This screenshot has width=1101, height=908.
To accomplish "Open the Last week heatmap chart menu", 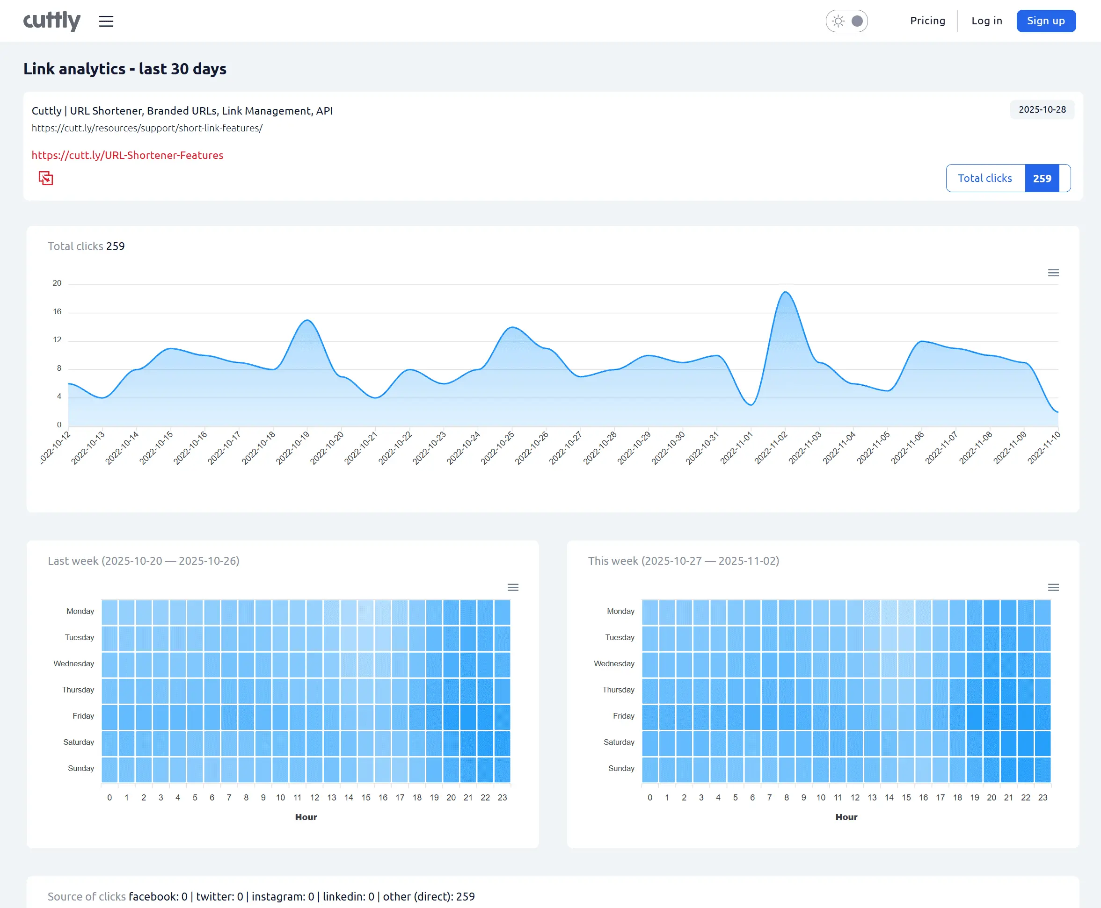I will pyautogui.click(x=513, y=587).
